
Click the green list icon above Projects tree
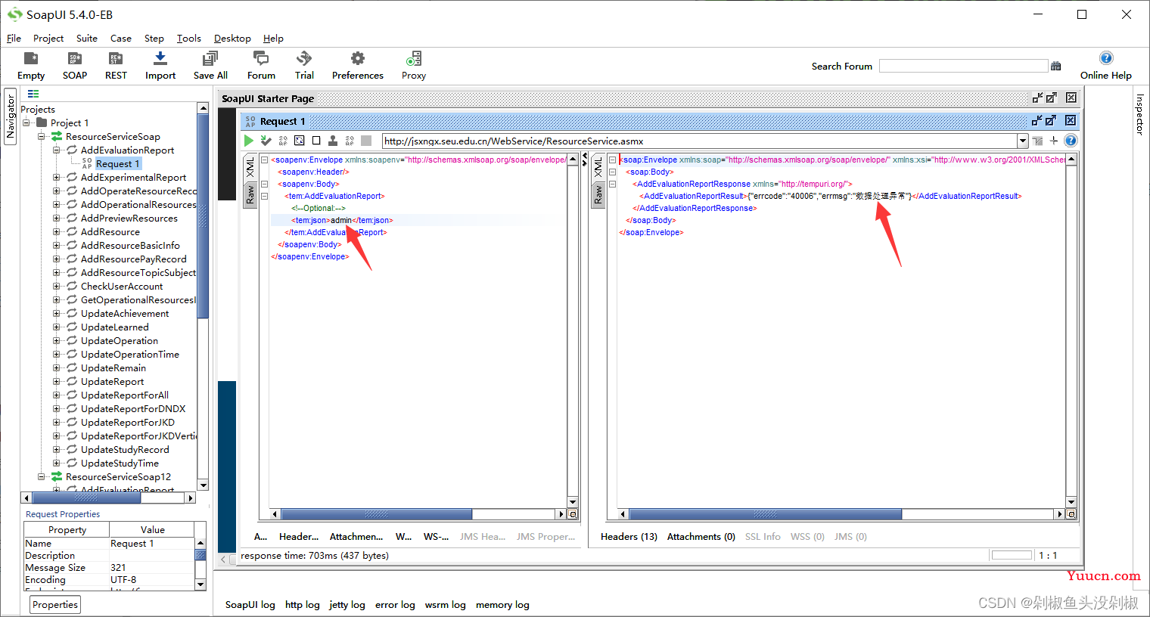(33, 94)
